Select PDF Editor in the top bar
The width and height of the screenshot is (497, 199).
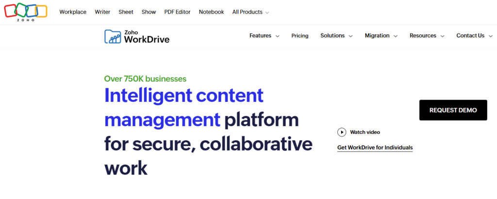point(177,12)
